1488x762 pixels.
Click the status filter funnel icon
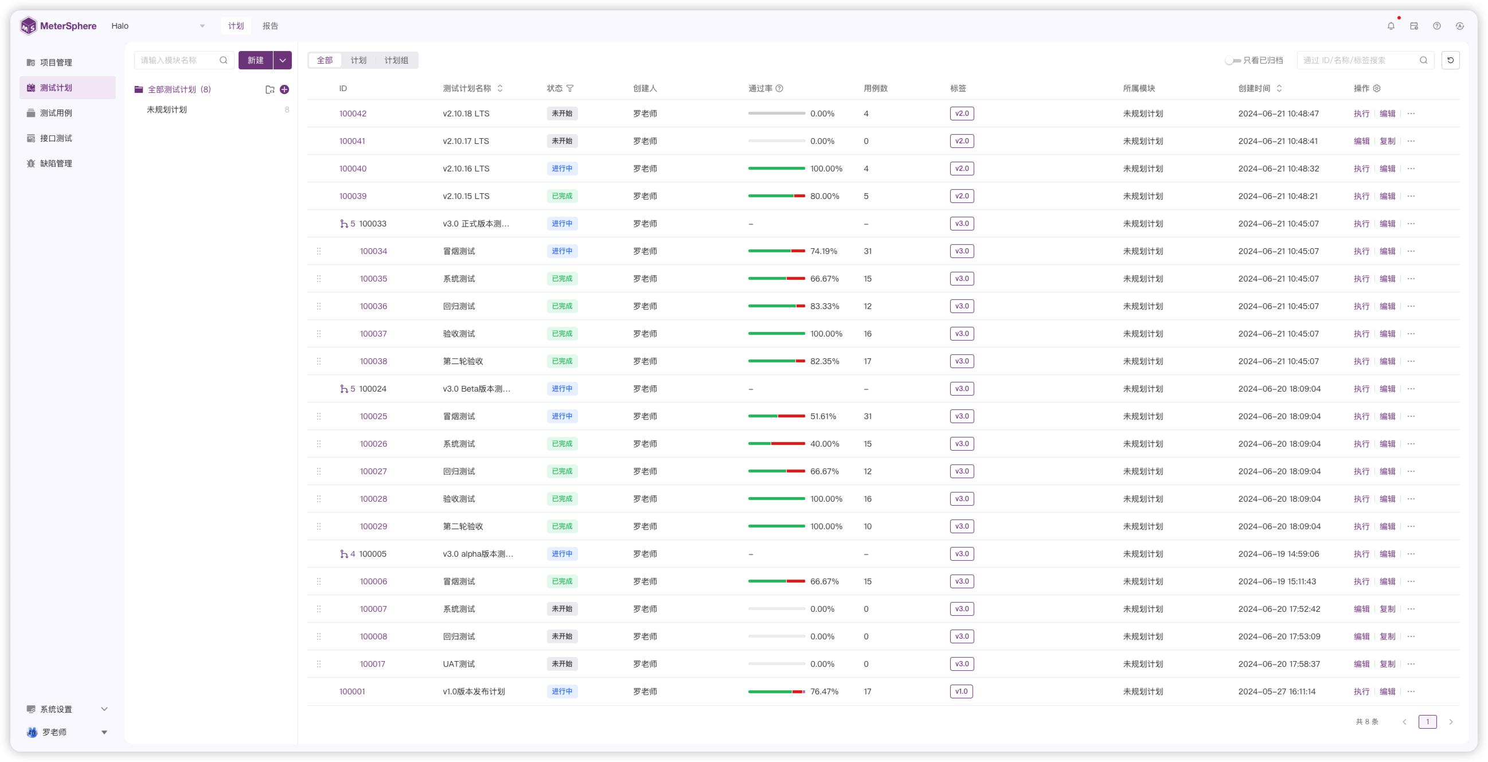(x=570, y=88)
